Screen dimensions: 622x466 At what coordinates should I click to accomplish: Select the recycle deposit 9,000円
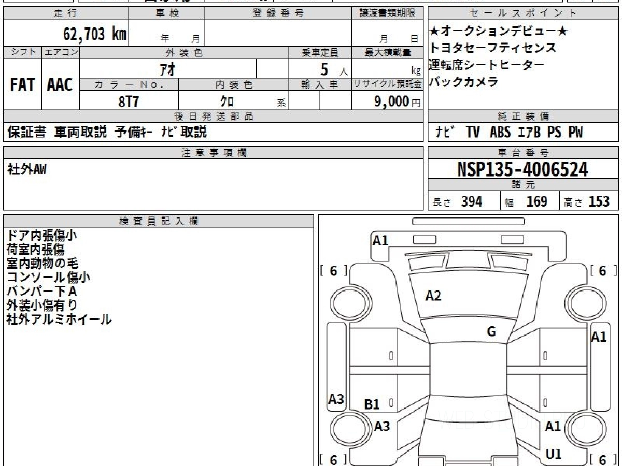pos(398,101)
